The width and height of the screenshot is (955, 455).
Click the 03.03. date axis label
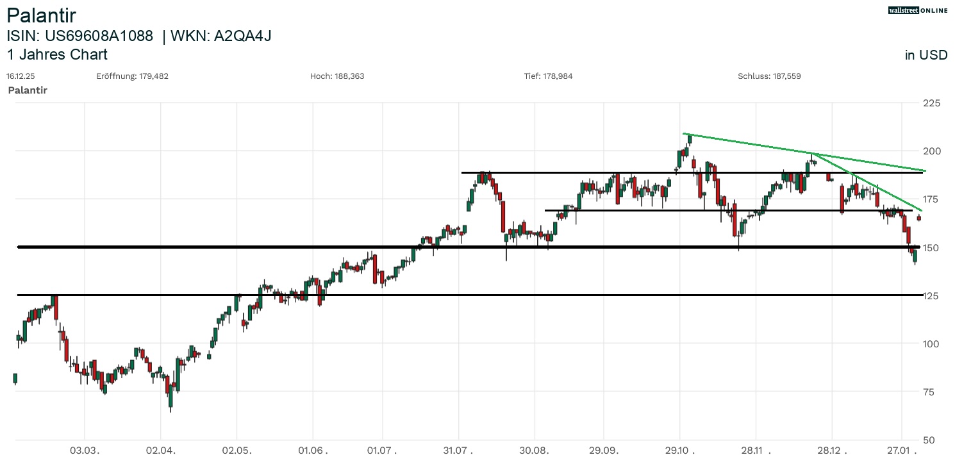coord(86,450)
